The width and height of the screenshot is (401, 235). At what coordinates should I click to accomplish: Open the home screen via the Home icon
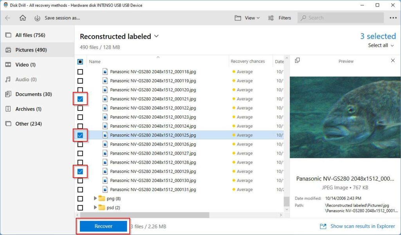[x=23, y=18]
